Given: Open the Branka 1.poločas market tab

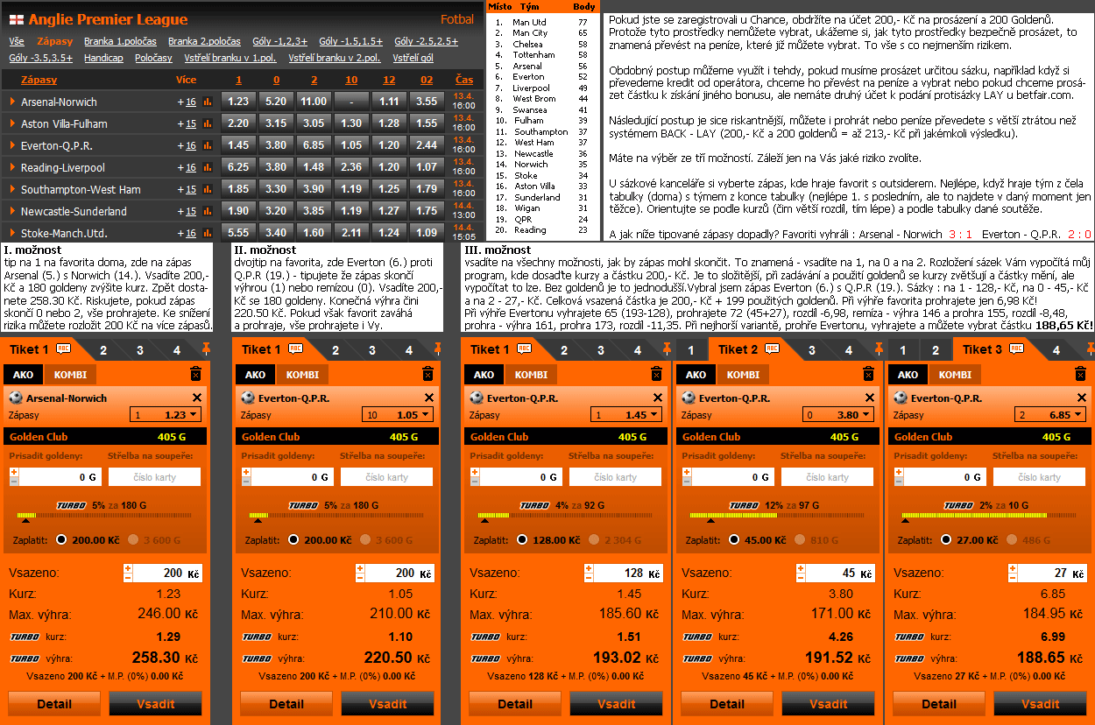Looking at the screenshot, I should (121, 41).
